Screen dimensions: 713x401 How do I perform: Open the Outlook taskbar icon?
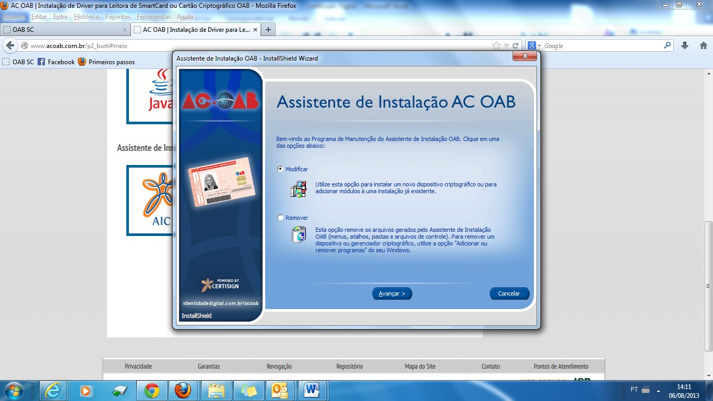click(x=280, y=390)
